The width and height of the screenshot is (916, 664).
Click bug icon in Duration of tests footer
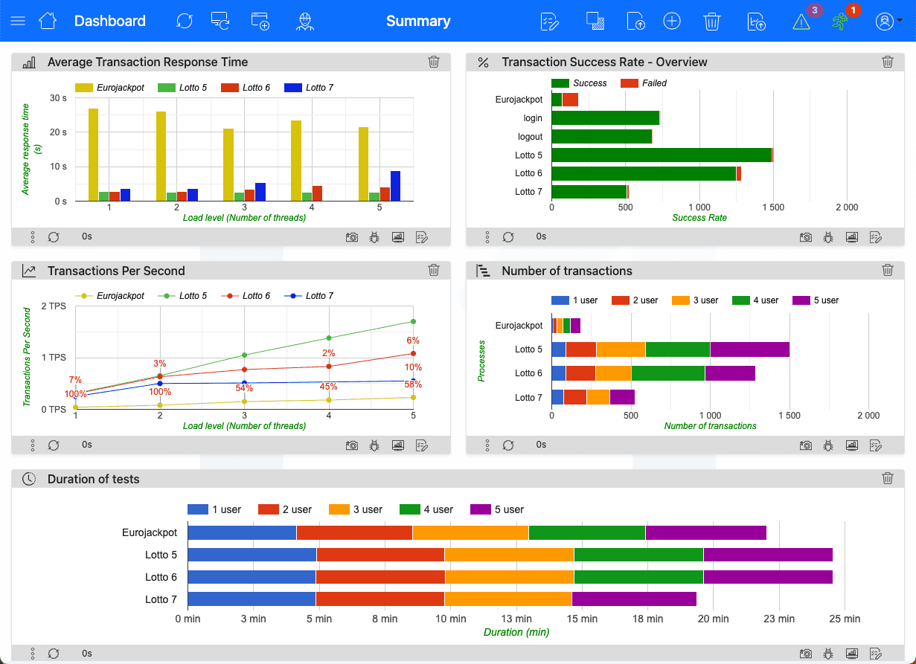pos(828,654)
